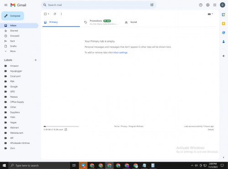Screen dimensions: 228x169
Task: Open the Starred folder
Action: [x=19, y=31]
